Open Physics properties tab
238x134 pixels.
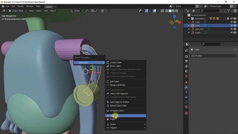pos(186,92)
